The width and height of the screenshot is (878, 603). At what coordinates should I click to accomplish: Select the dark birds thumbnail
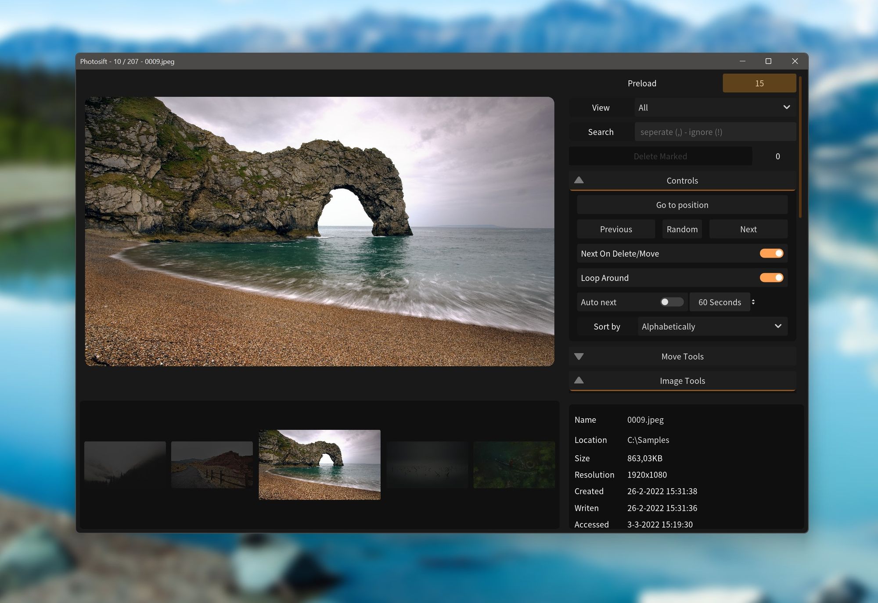tap(427, 465)
